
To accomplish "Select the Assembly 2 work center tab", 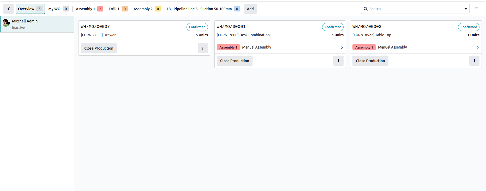I will pos(147,9).
